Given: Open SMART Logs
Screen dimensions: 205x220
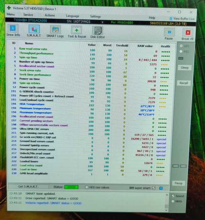Looking at the screenshot, I should tap(55, 31).
